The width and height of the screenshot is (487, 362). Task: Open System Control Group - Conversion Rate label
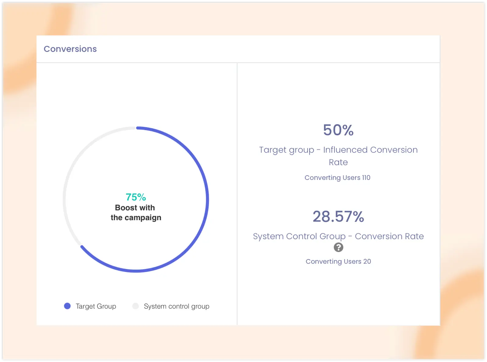(338, 236)
